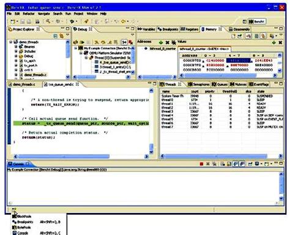Viewport: 290px width, 235px height.
Task: Click Step Return in Debug view toolbar
Action: [110, 42]
